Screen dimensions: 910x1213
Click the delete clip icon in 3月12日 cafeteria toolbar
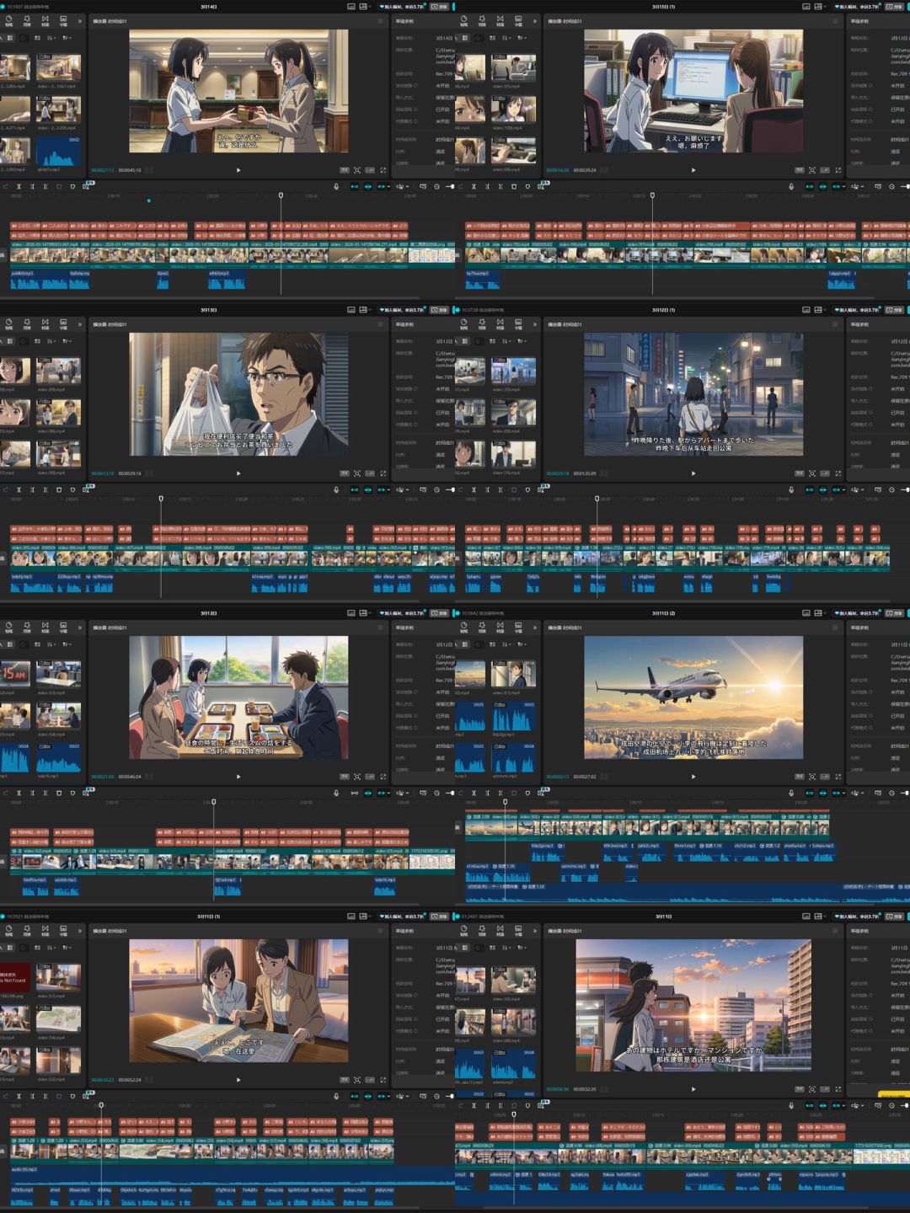pos(59,793)
